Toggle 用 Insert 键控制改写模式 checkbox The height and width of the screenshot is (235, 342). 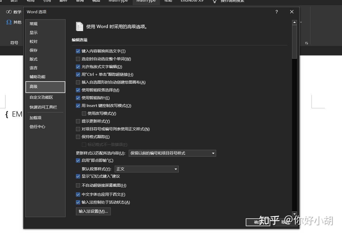[78, 106]
